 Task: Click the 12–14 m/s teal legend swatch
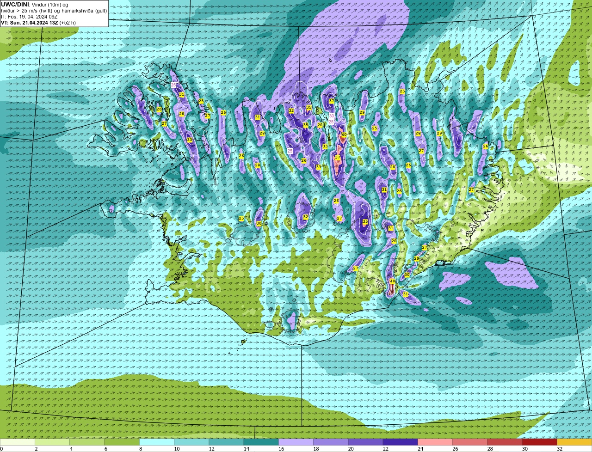pyautogui.click(x=226, y=442)
